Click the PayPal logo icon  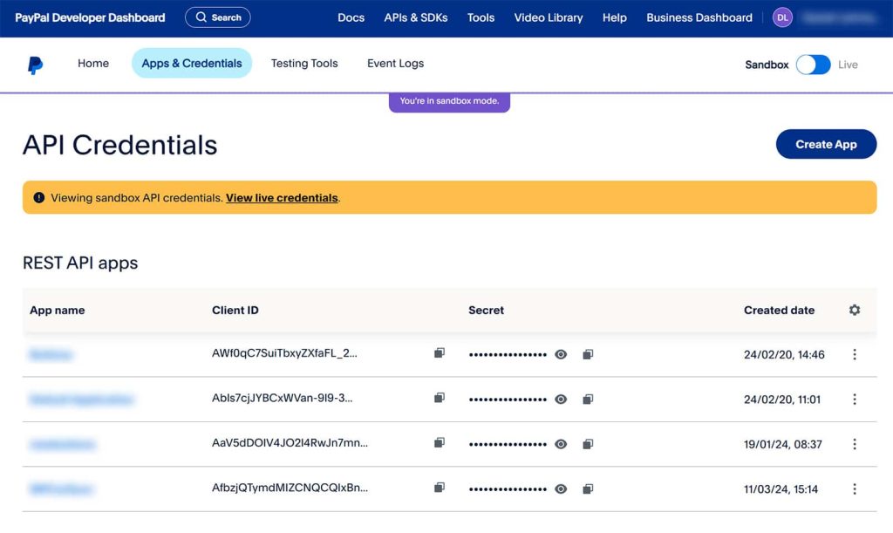[35, 65]
